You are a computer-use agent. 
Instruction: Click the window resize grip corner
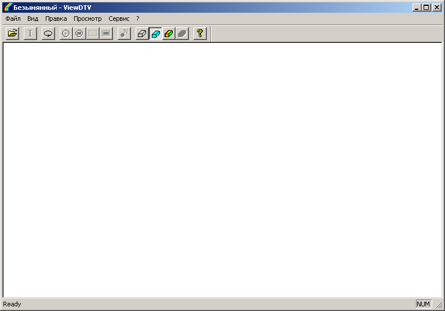(439, 305)
